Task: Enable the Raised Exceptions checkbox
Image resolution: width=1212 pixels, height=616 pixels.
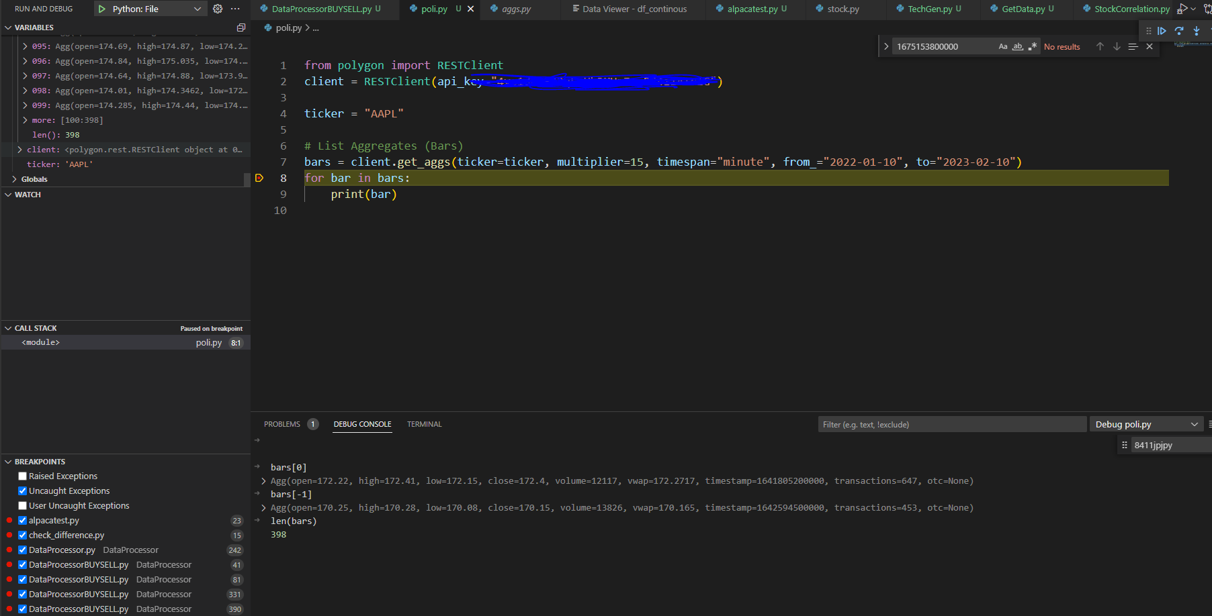Action: pos(23,476)
